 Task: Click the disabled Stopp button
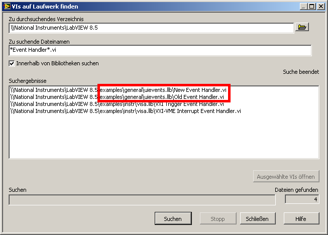pos(218,219)
